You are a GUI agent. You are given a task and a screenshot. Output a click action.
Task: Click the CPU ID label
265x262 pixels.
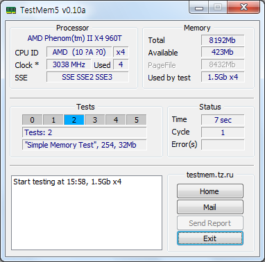click(x=26, y=53)
